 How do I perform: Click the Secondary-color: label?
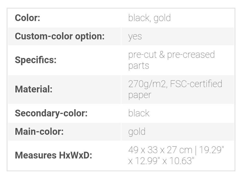51,113
